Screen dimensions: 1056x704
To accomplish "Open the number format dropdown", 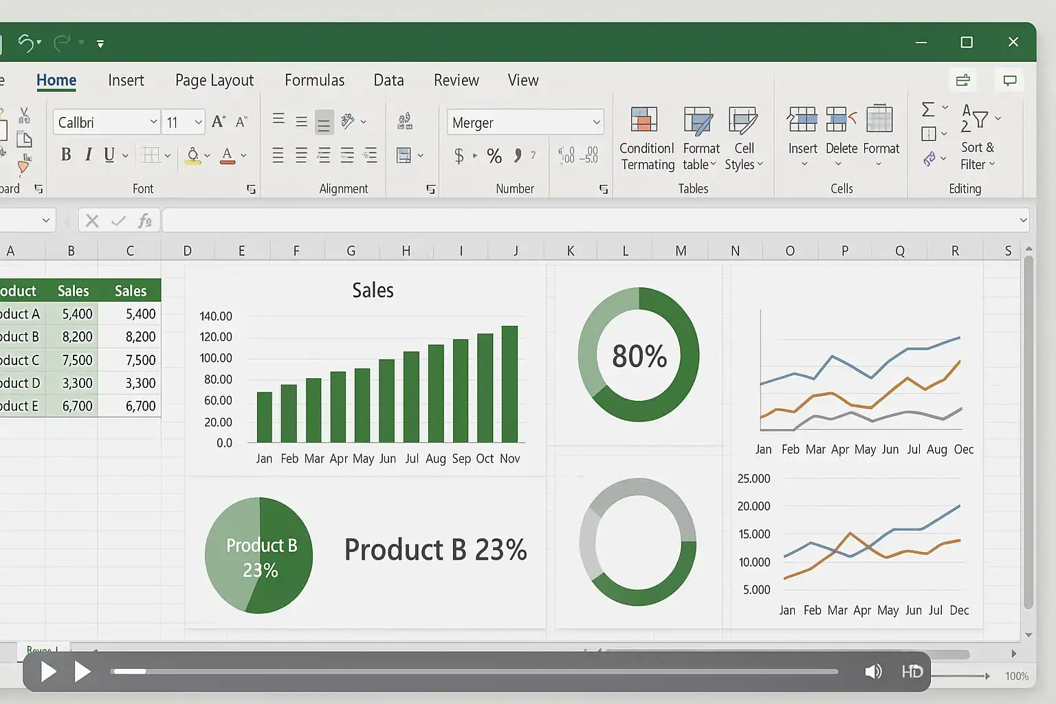I will pyautogui.click(x=596, y=122).
